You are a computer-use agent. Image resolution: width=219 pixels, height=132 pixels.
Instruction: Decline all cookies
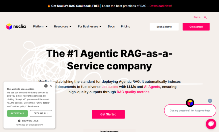coord(41,113)
